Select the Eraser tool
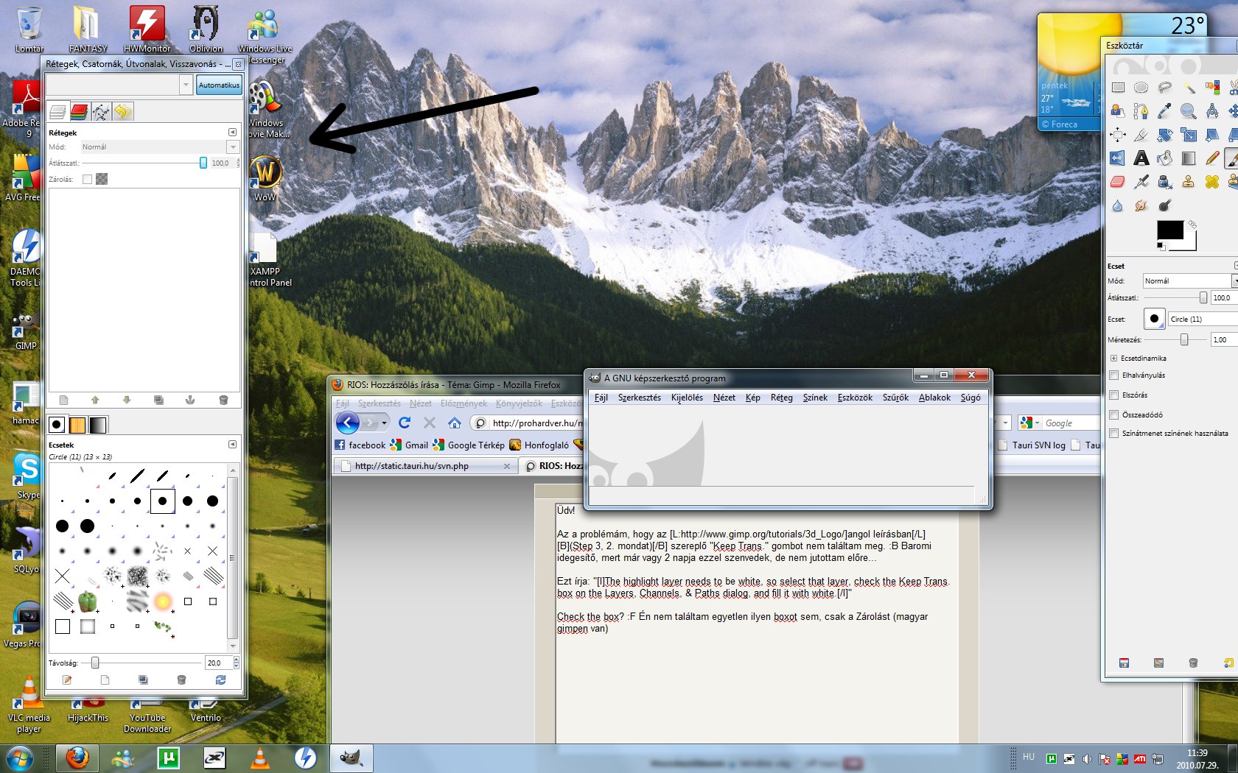This screenshot has width=1238, height=773. [x=1118, y=182]
